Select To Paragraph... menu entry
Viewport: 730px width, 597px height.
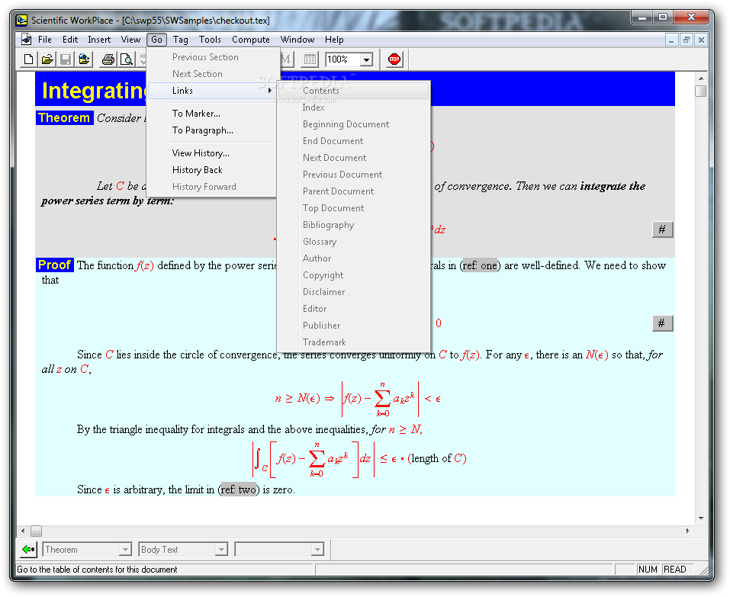point(213,130)
